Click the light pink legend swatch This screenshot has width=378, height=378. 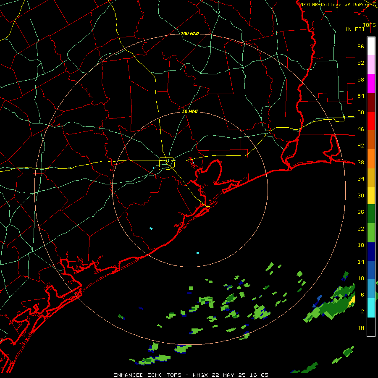(x=371, y=65)
